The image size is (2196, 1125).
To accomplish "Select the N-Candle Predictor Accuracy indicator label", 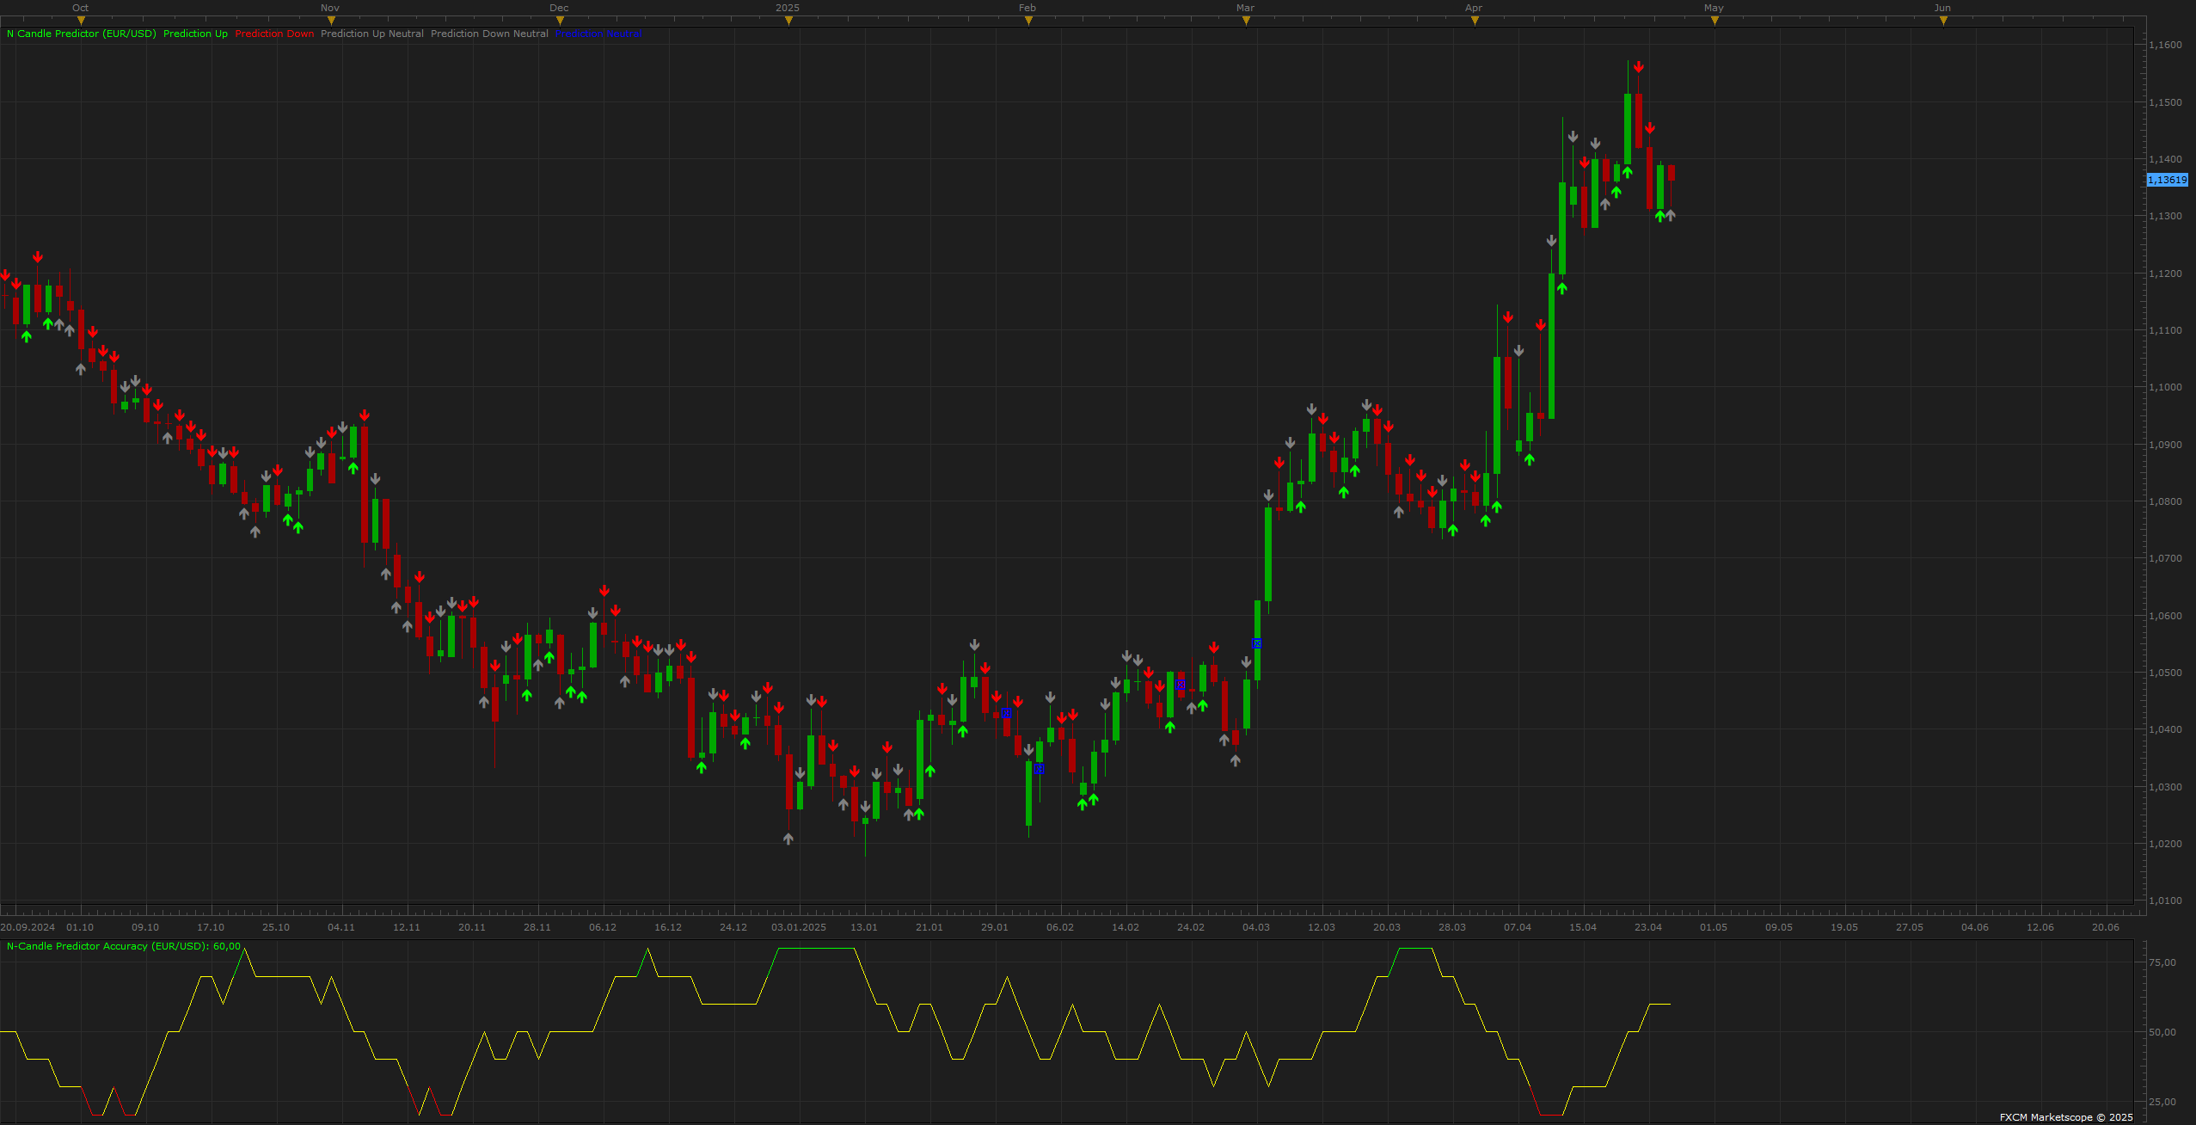I will tap(124, 946).
